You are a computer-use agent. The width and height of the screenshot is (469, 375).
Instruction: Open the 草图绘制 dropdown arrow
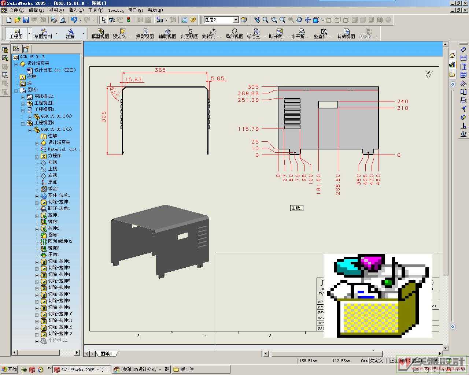(57, 33)
